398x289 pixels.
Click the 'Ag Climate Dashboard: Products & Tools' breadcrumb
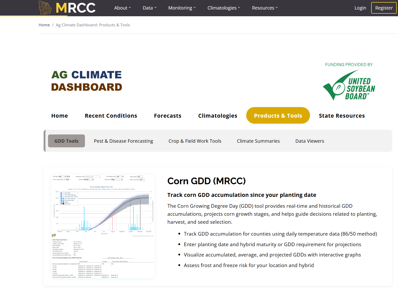pyautogui.click(x=93, y=25)
